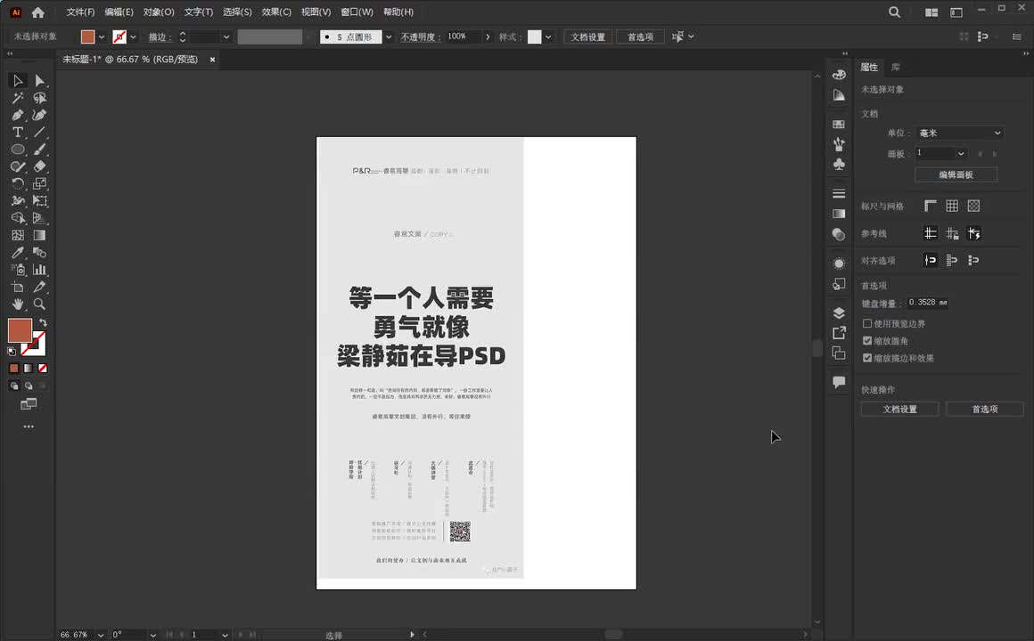Click 文档设置 in quick actions
The image size is (1034, 641).
(x=900, y=410)
